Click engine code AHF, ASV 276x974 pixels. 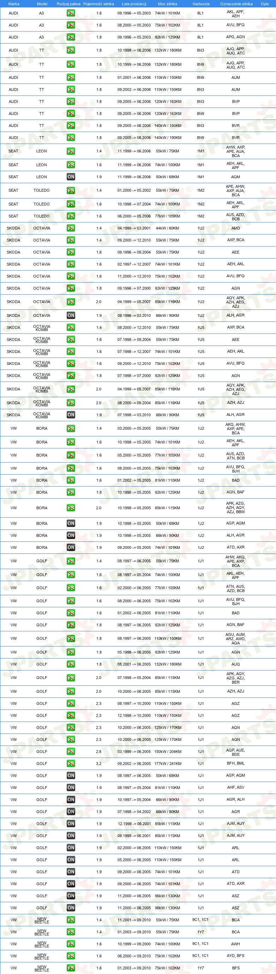point(236,788)
